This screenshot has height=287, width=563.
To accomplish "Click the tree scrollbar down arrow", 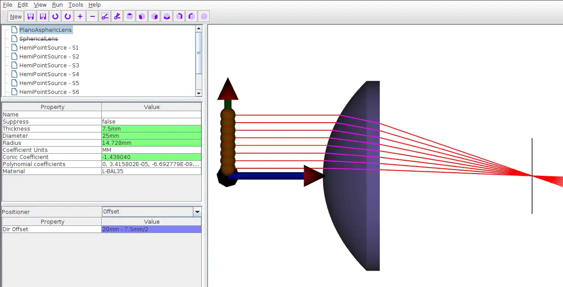I will coord(199,93).
